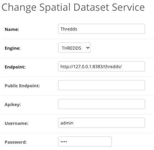Click the 'Apikey:' field label

(13, 105)
